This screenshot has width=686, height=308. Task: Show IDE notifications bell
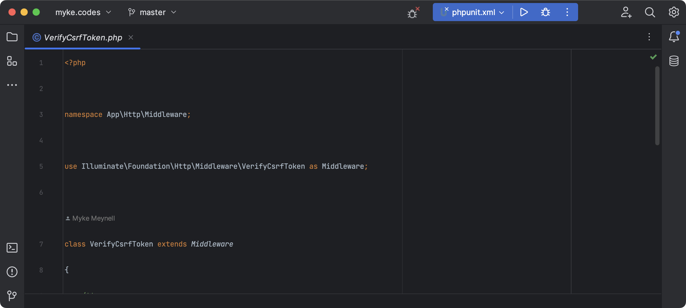pos(674,37)
